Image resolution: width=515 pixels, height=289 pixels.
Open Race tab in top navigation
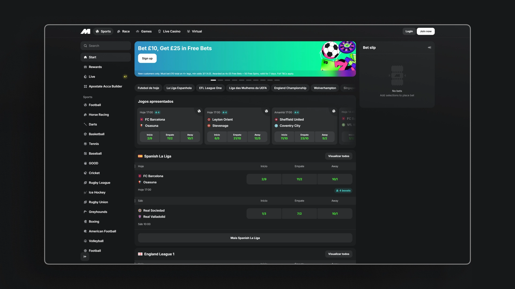click(123, 31)
